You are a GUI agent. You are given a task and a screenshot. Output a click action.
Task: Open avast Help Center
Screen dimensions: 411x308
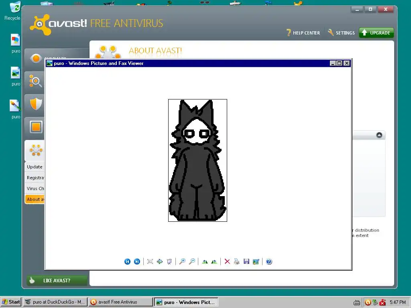point(303,33)
